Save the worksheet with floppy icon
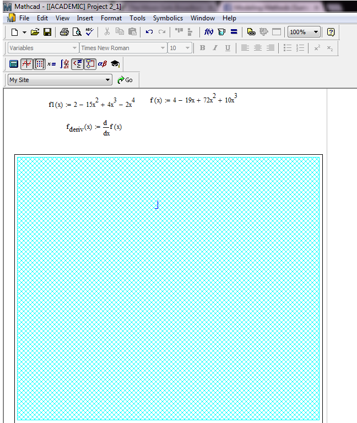The image size is (357, 423). (x=47, y=32)
